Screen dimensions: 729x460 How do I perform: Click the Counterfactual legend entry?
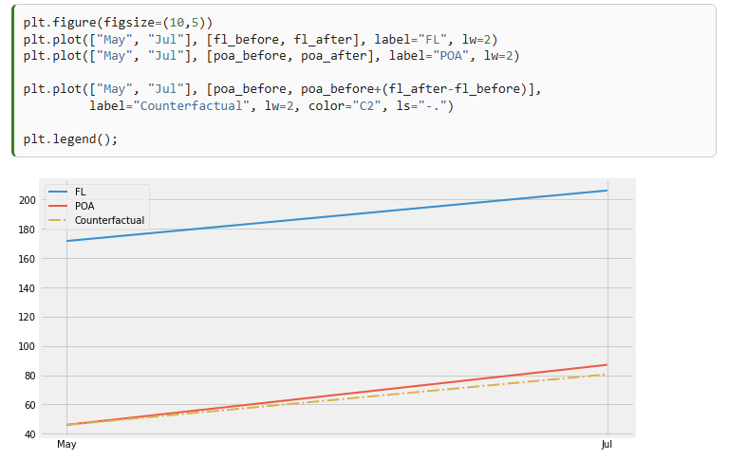pyautogui.click(x=96, y=220)
